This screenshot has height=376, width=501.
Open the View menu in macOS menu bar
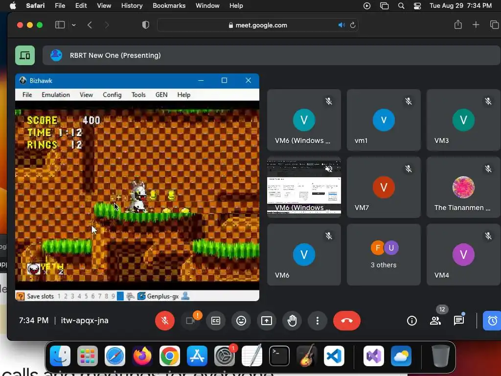(104, 5)
